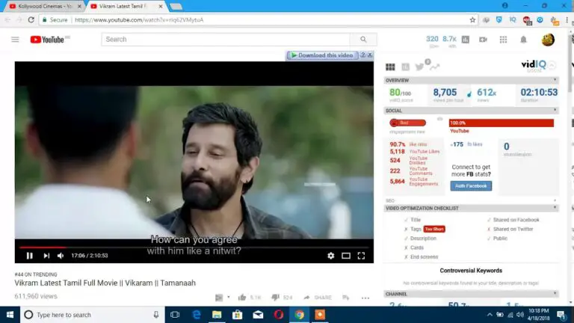Skip to the next video
The image size is (574, 323).
pos(46,256)
